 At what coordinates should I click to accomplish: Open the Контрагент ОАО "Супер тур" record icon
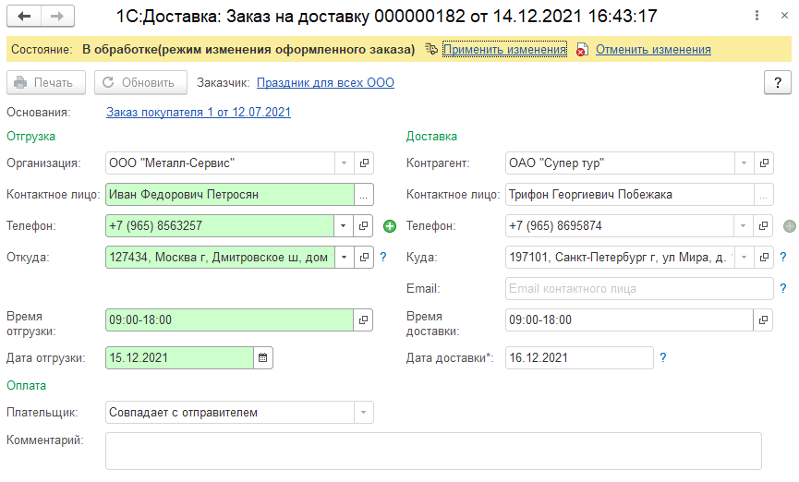click(764, 163)
